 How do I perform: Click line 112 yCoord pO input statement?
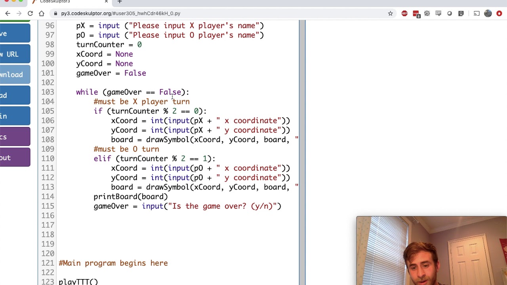coord(200,178)
